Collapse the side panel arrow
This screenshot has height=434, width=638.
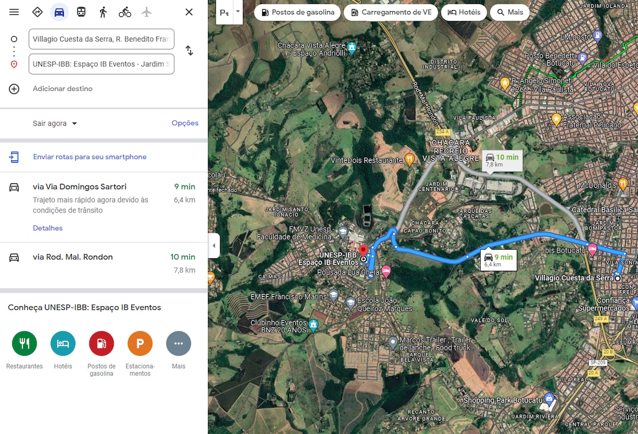tap(214, 245)
